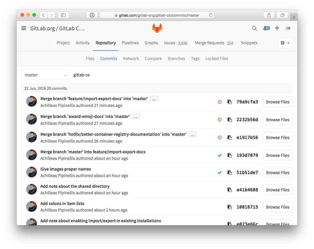The width and height of the screenshot is (314, 249).
Task: Click the plus icon to create something new
Action: click(x=277, y=28)
